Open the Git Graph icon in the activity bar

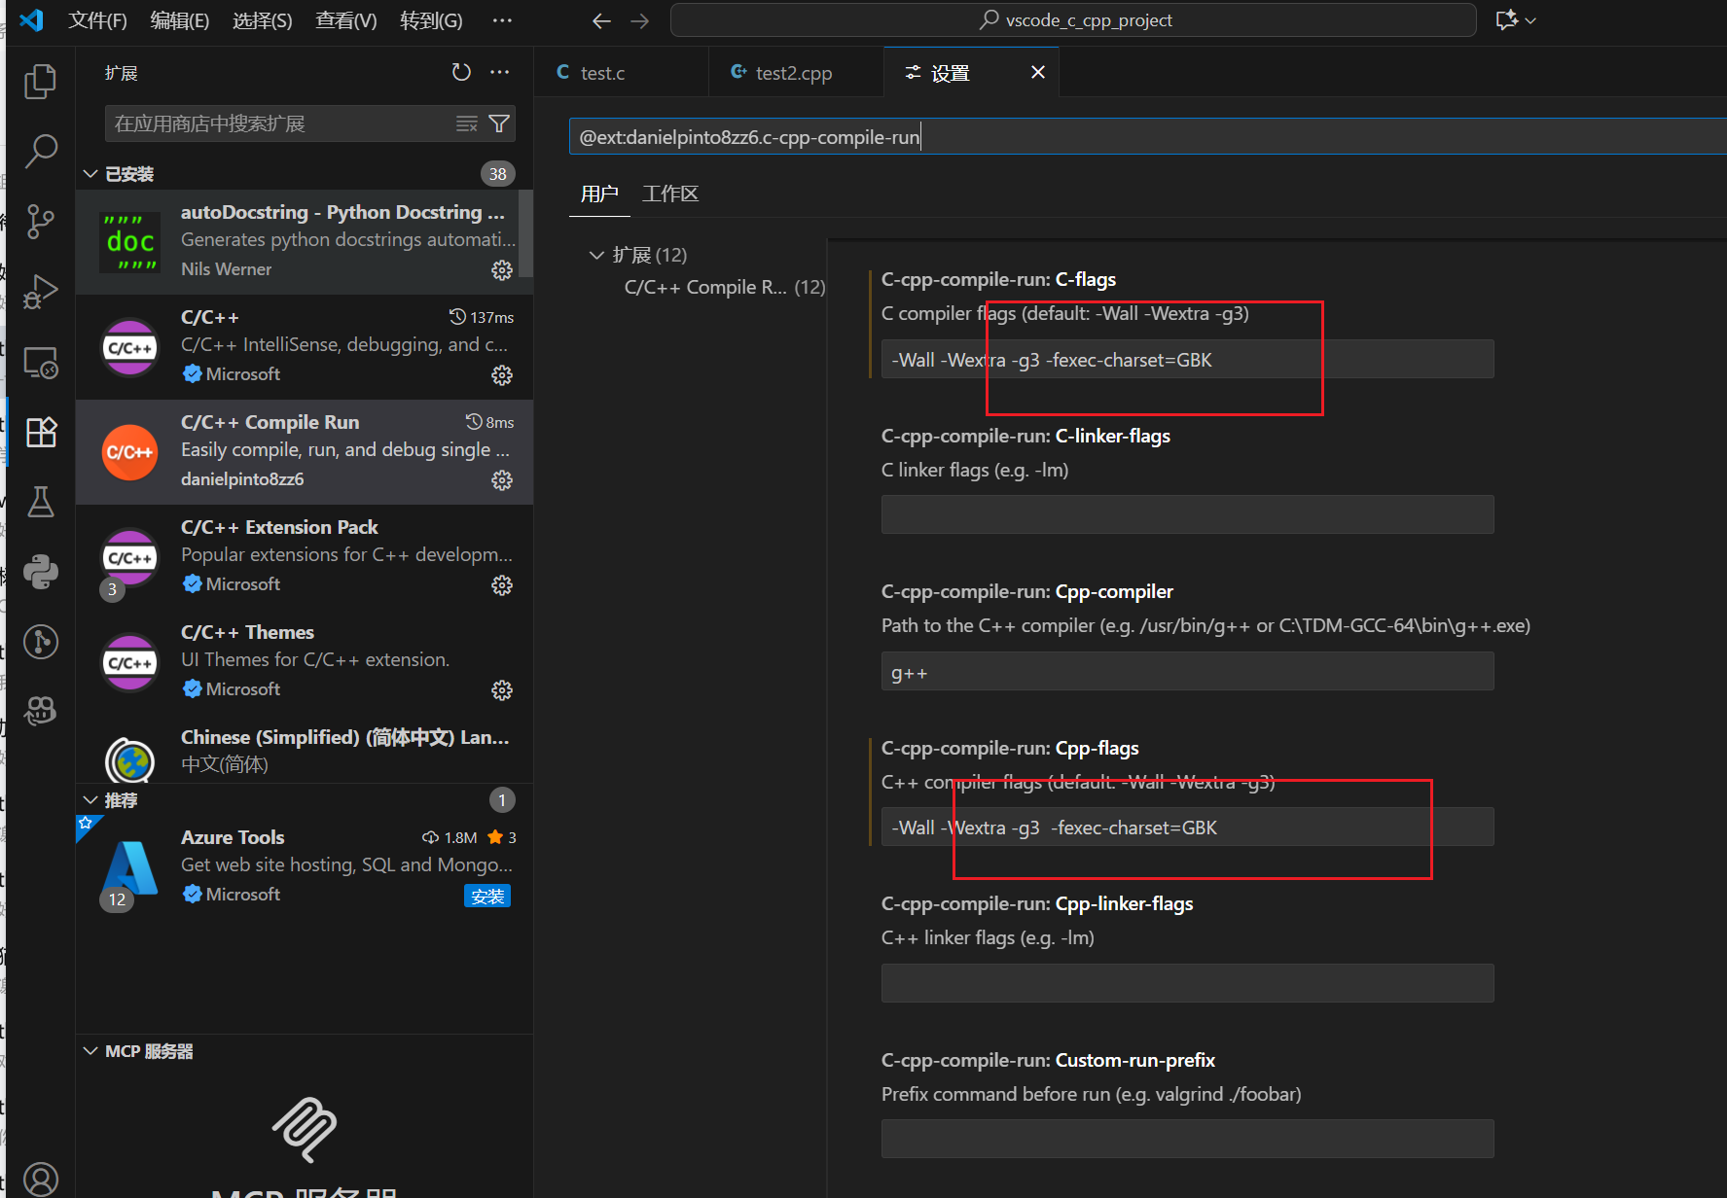pyautogui.click(x=40, y=642)
